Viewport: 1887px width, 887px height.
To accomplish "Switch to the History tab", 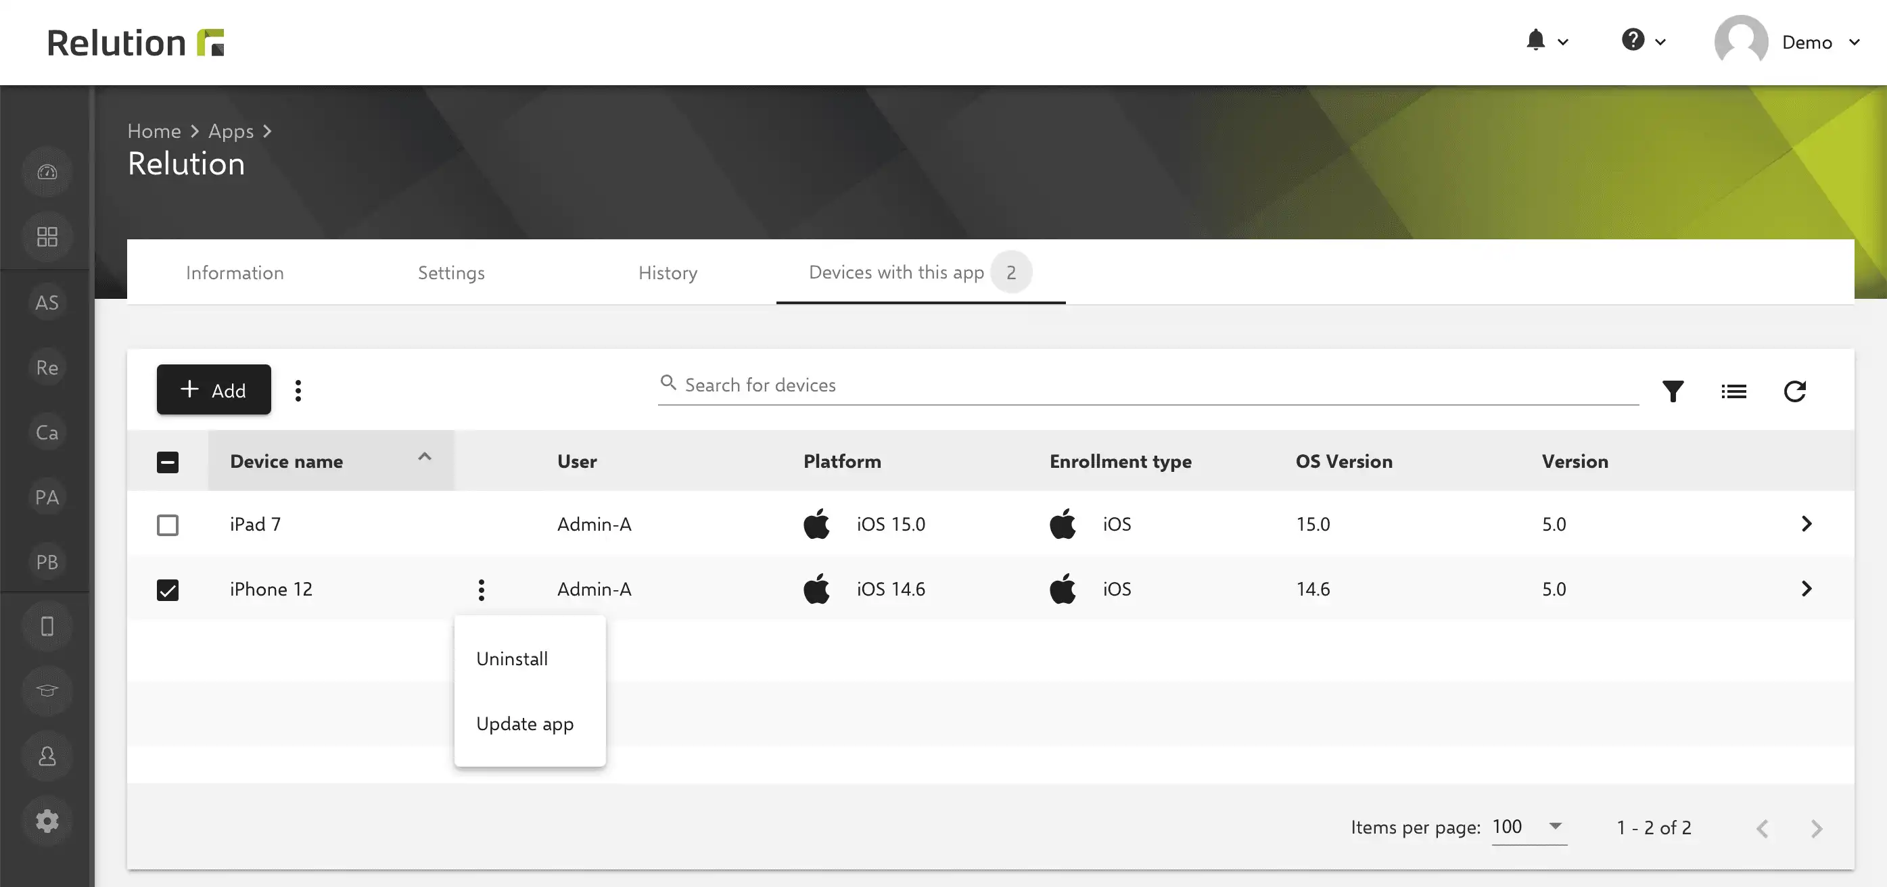I will tap(668, 272).
